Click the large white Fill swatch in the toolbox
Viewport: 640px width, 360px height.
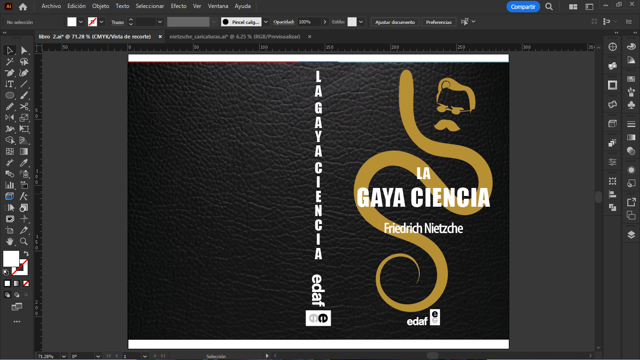pyautogui.click(x=11, y=259)
